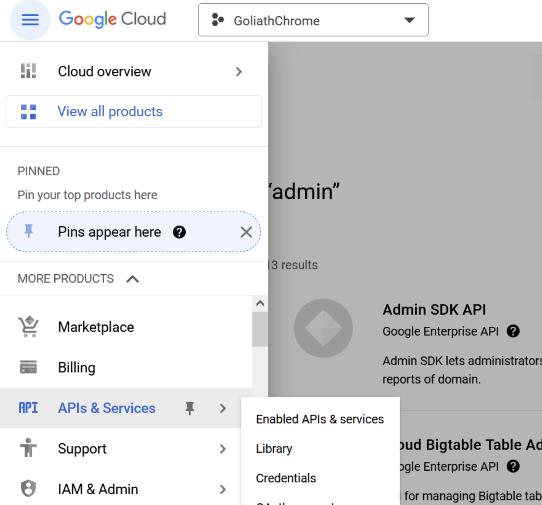Click the IAM & Admin shield icon

[x=28, y=489]
